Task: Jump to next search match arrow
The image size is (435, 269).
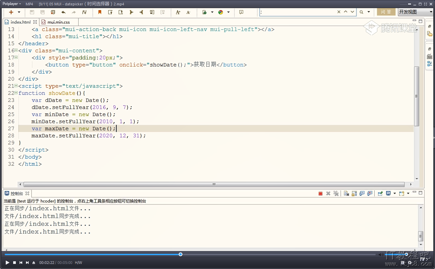Action: point(352,12)
